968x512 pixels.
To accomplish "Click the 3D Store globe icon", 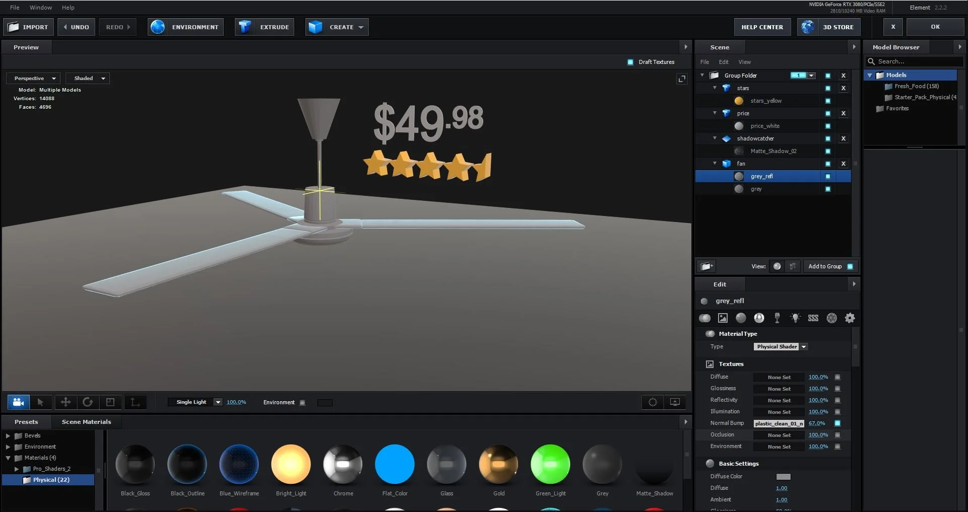I will tap(808, 27).
